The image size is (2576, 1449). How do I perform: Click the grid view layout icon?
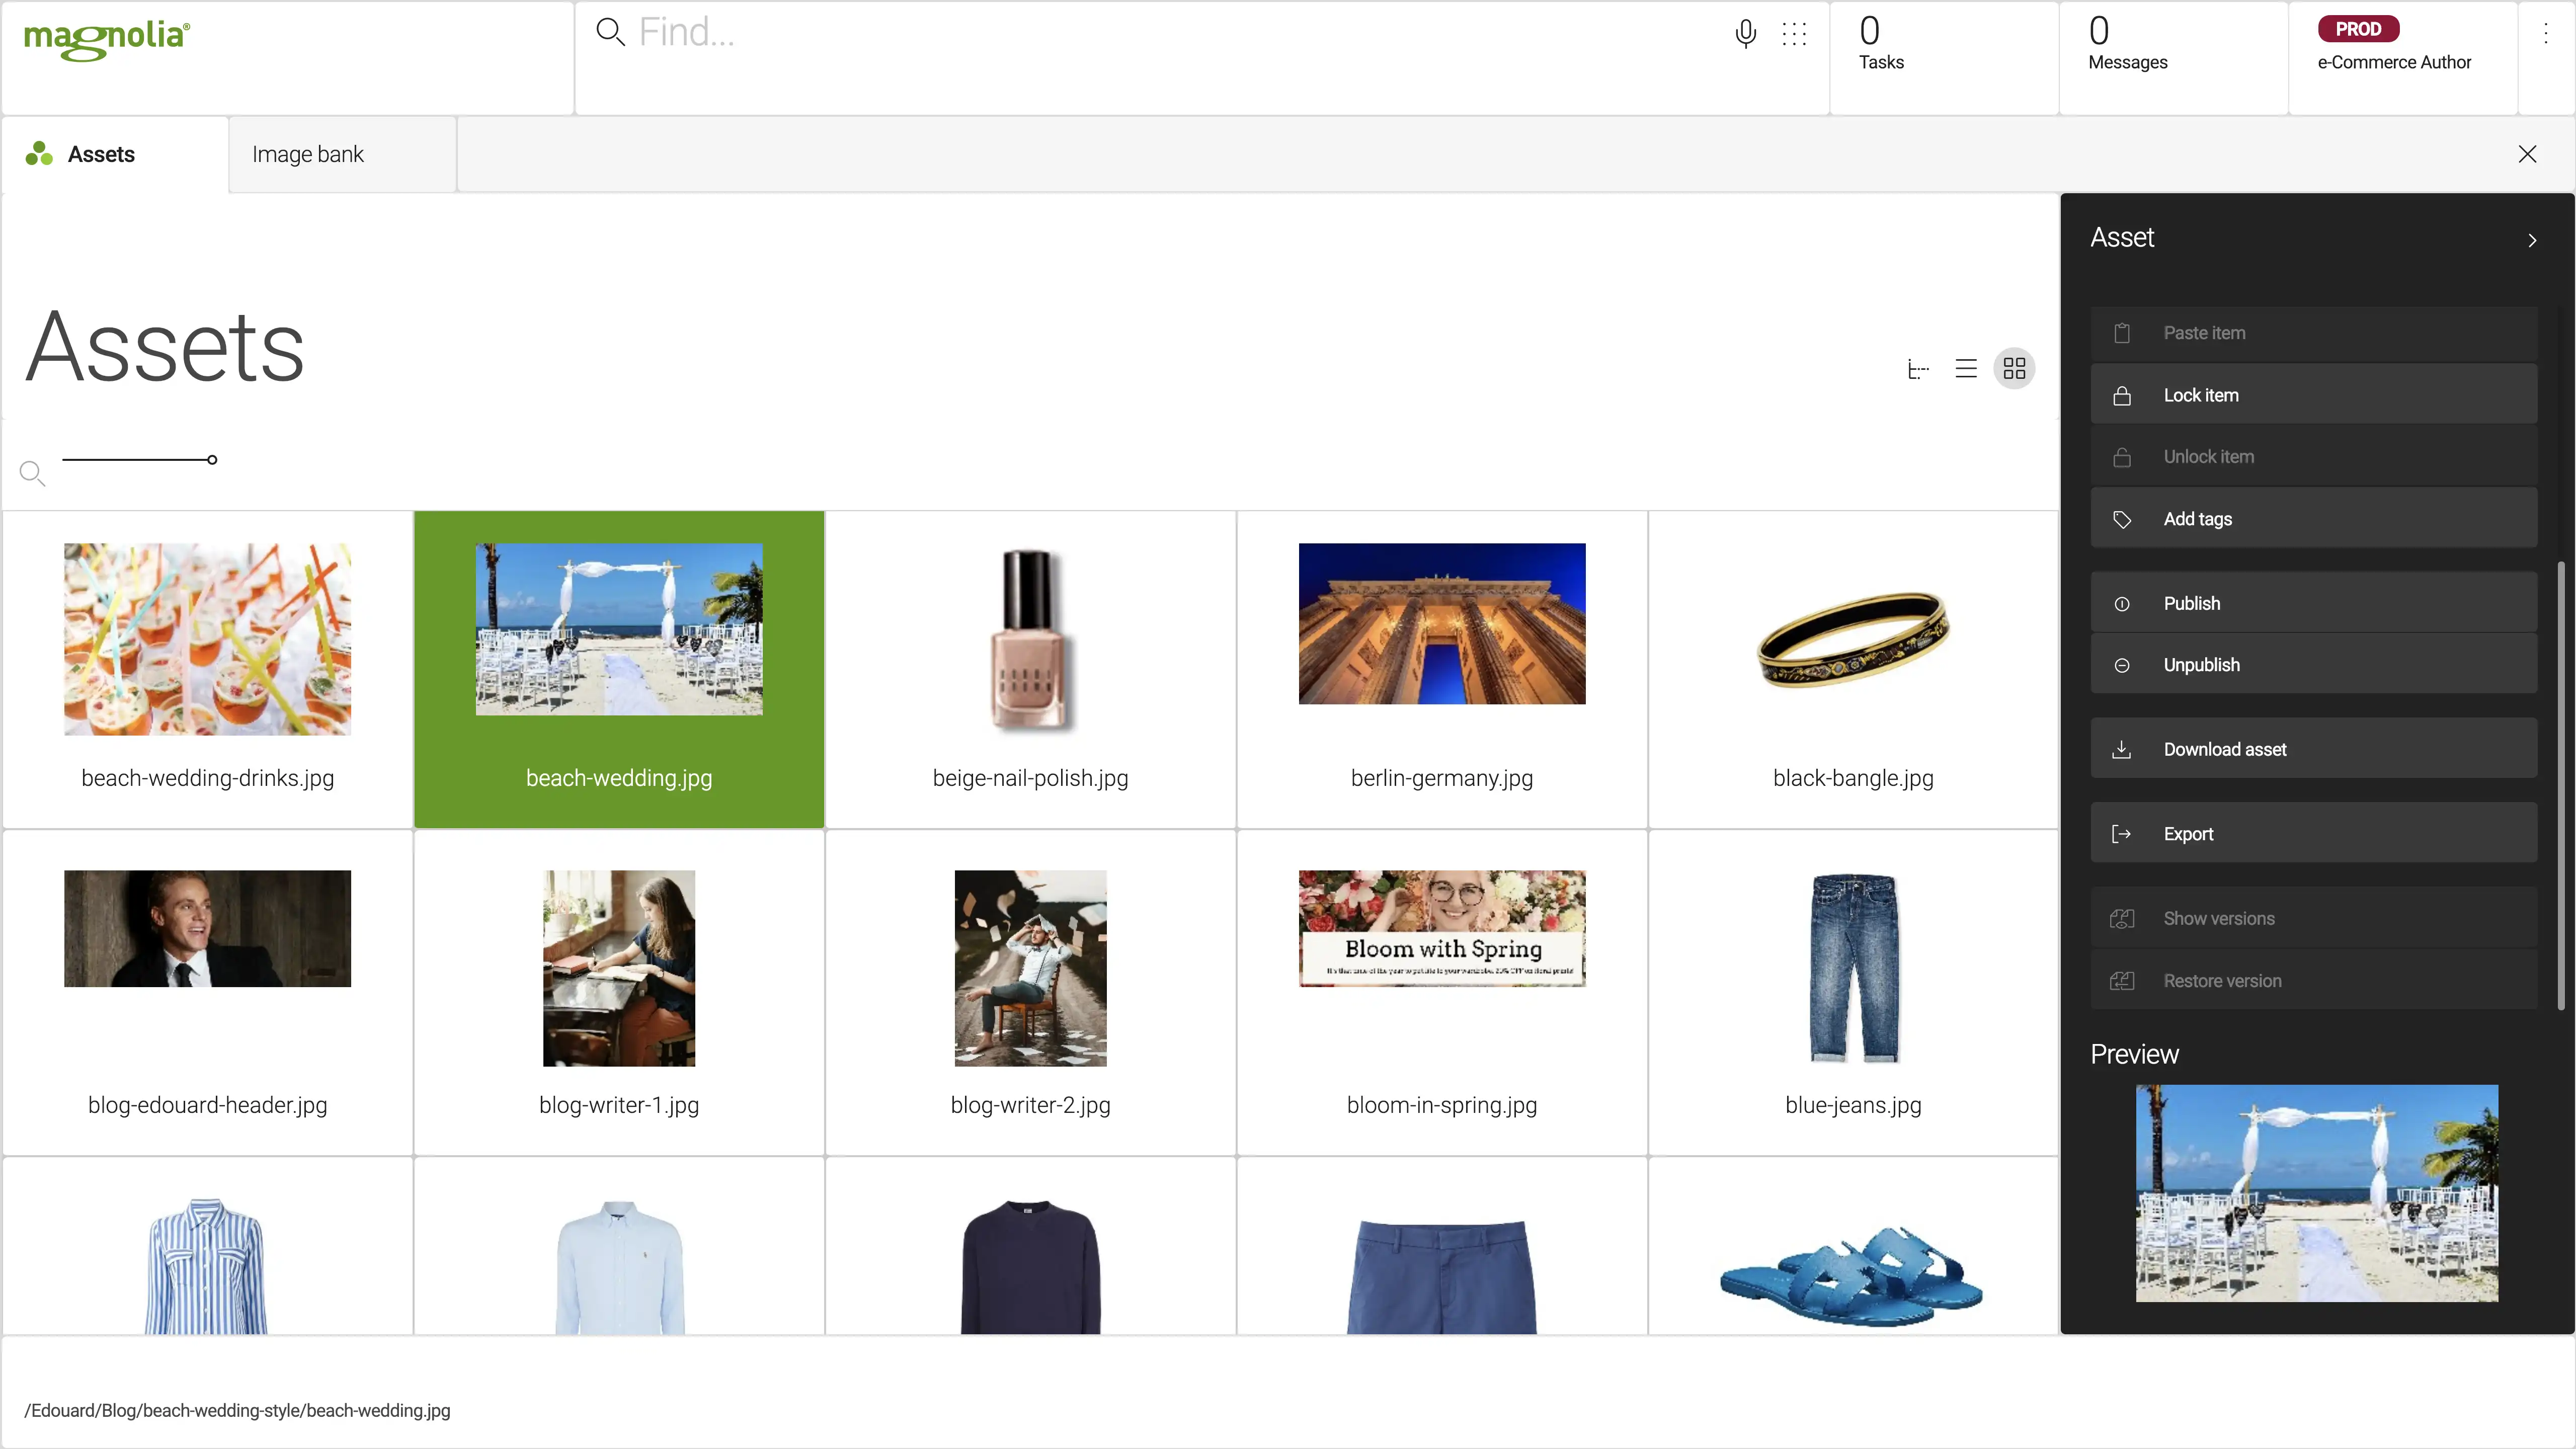2015,368
